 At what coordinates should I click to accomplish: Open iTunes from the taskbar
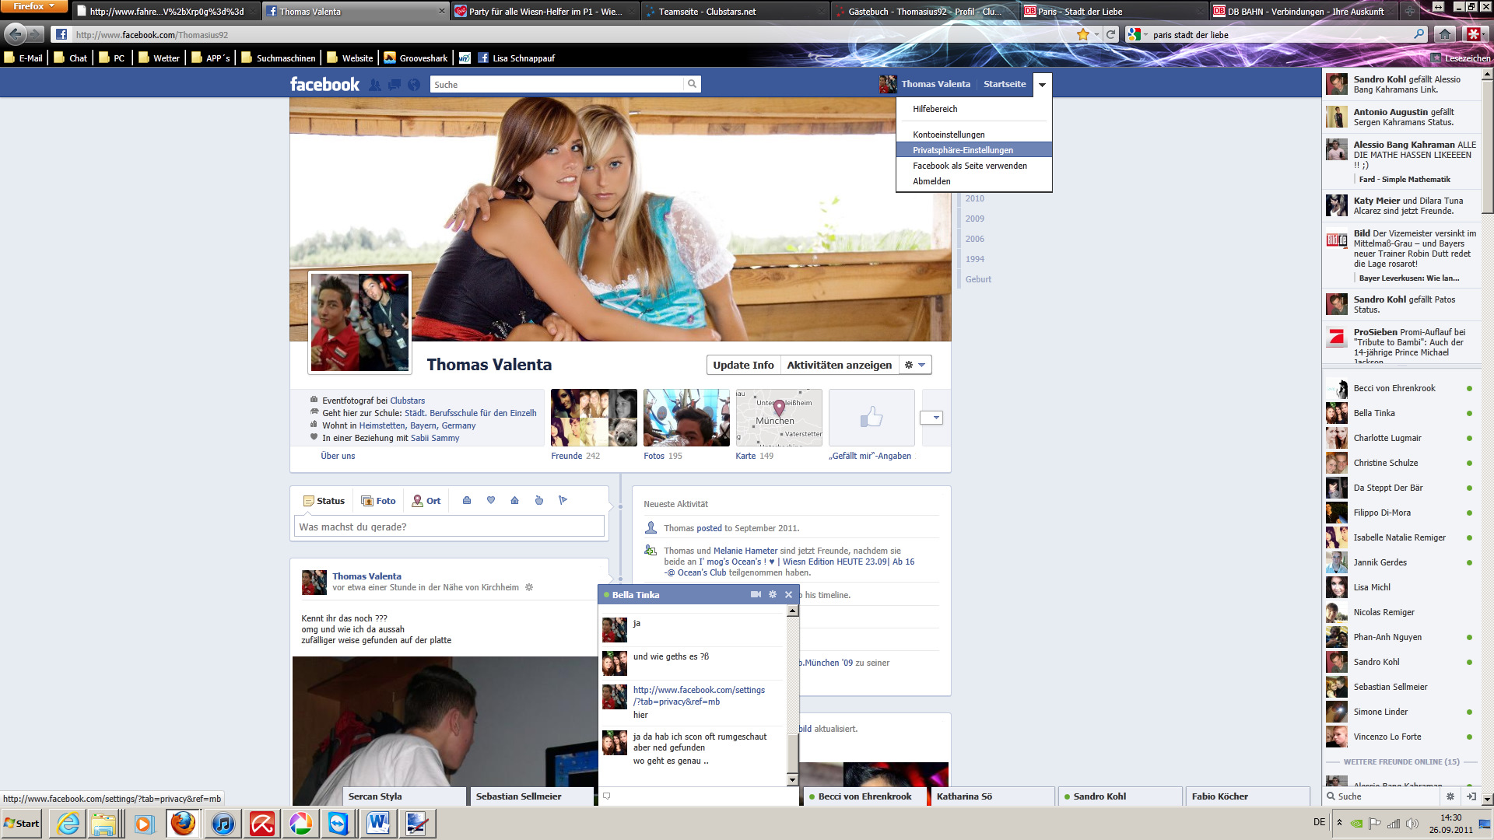pyautogui.click(x=223, y=823)
